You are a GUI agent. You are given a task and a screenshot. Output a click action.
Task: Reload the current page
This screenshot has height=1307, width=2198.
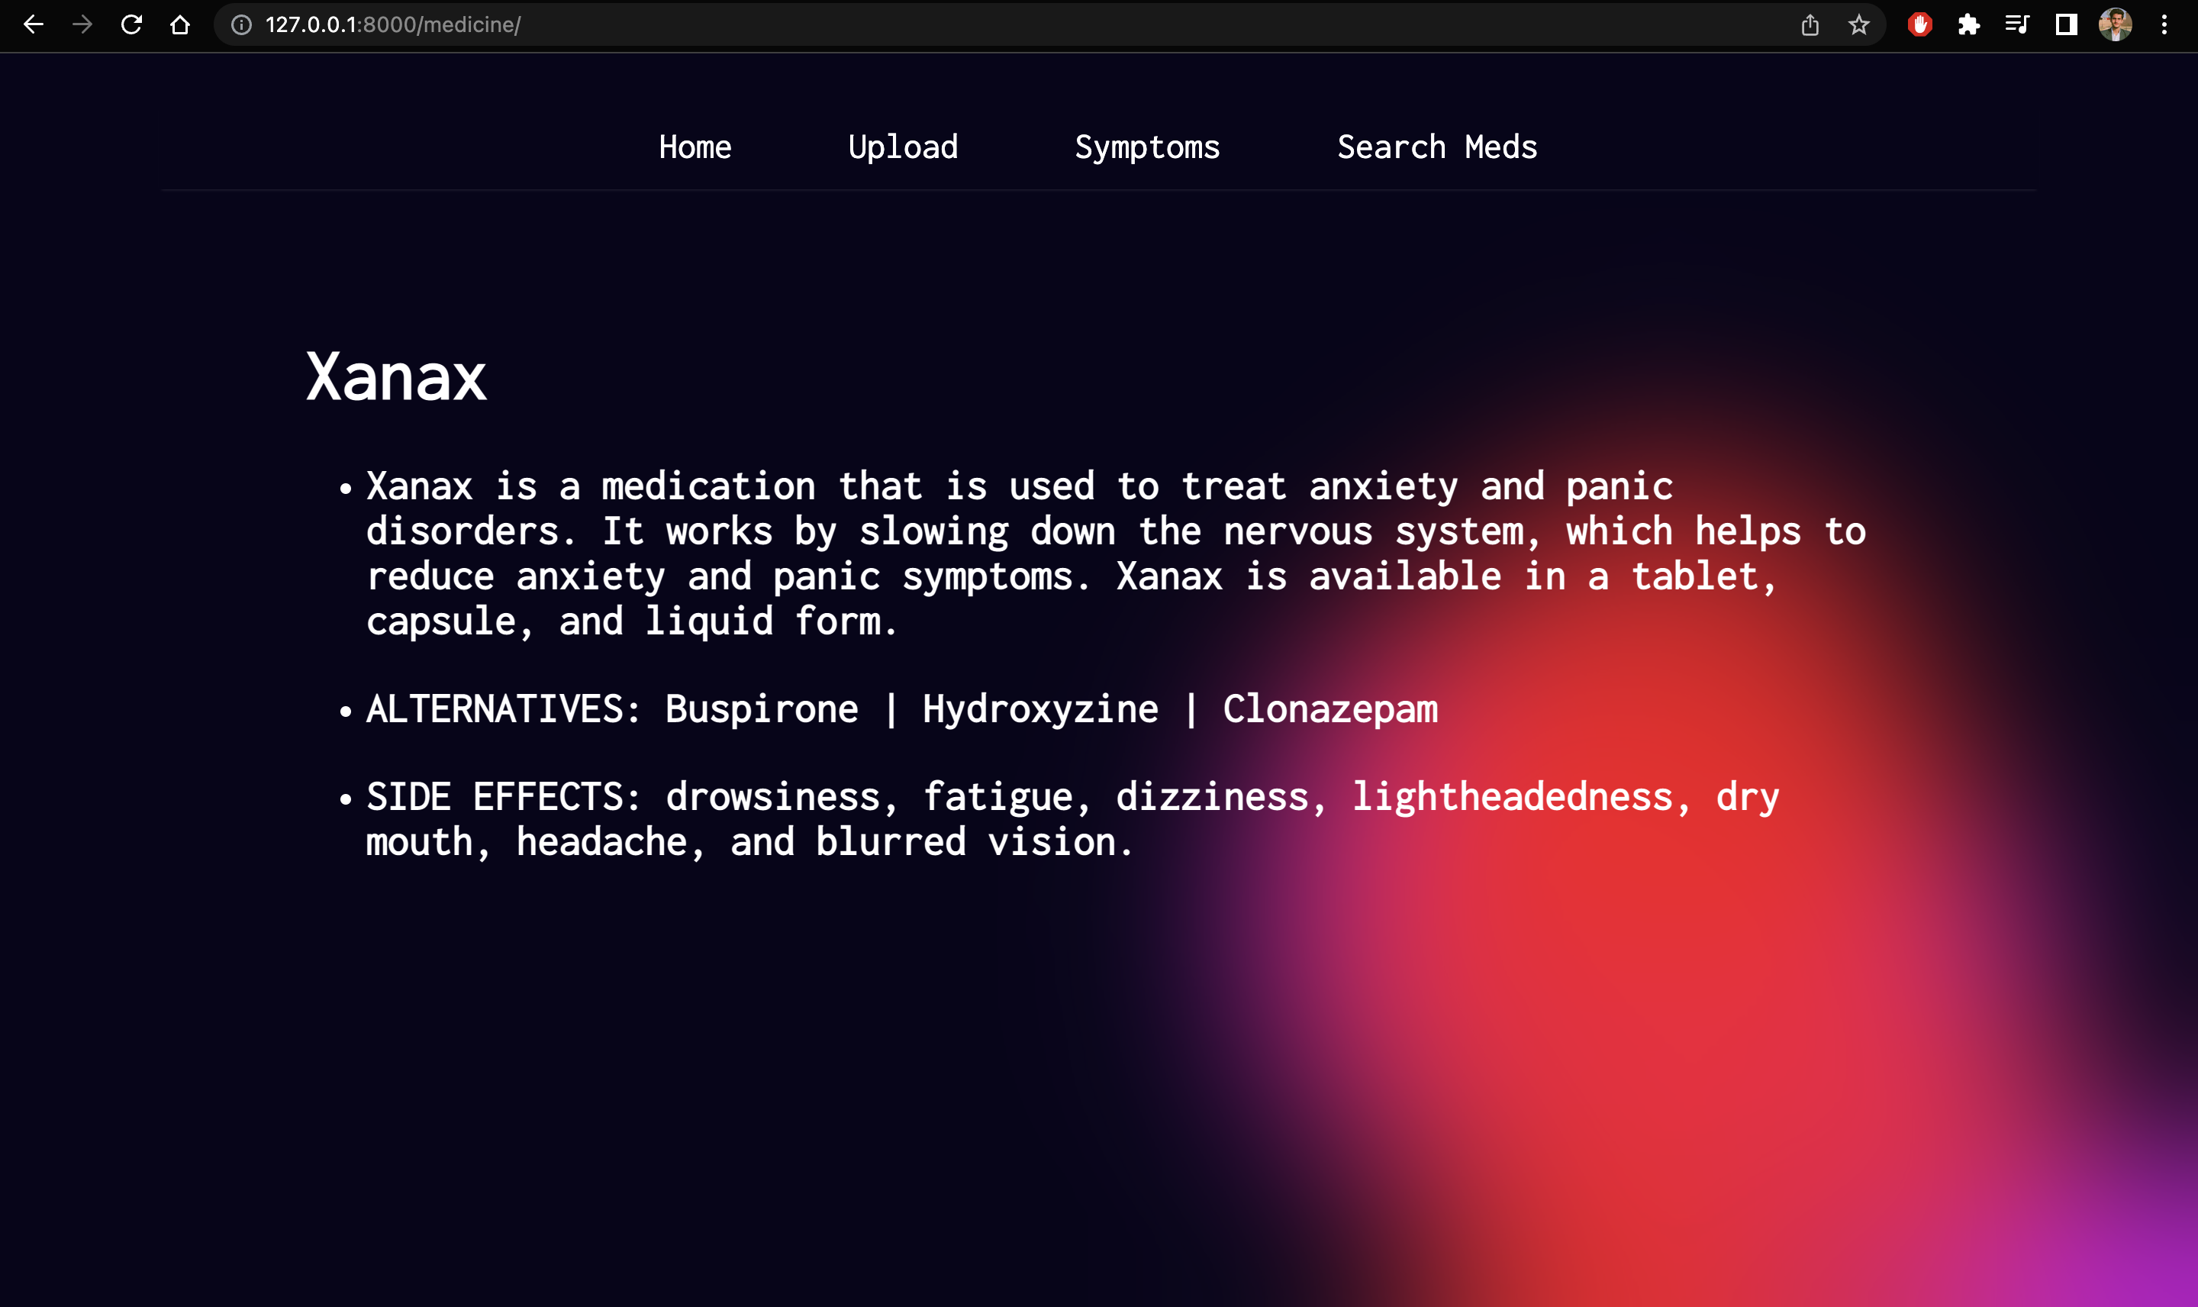(x=131, y=24)
